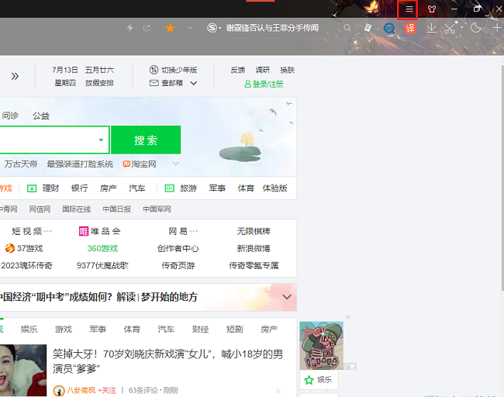Open the 无限棋牌 link

pyautogui.click(x=254, y=231)
